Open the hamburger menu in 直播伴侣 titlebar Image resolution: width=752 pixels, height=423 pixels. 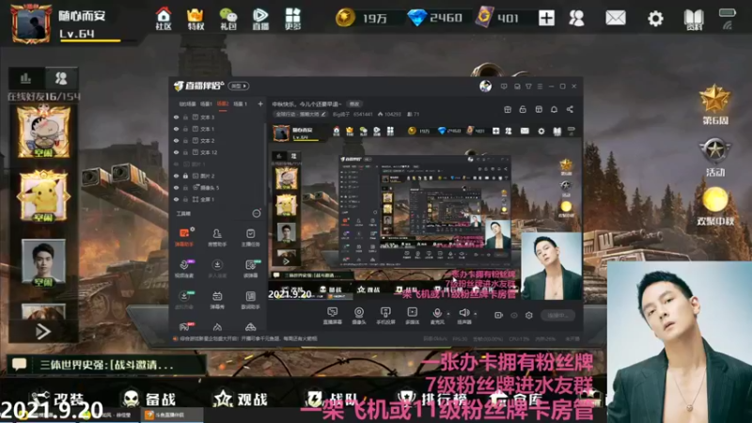coord(540,86)
